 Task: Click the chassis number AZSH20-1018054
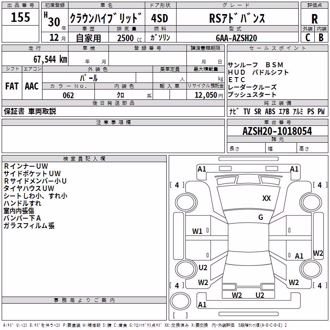pos(277,131)
